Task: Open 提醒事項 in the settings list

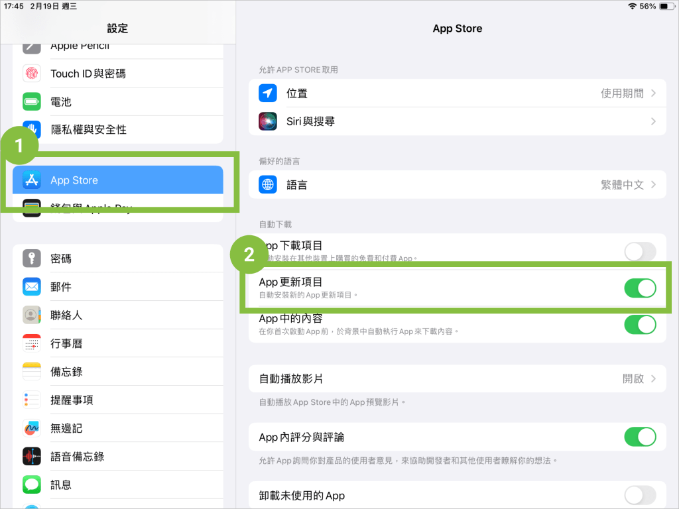Action: coord(72,400)
